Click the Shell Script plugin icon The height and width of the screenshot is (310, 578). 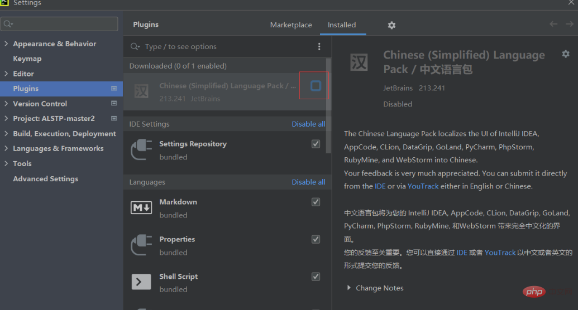point(141,282)
